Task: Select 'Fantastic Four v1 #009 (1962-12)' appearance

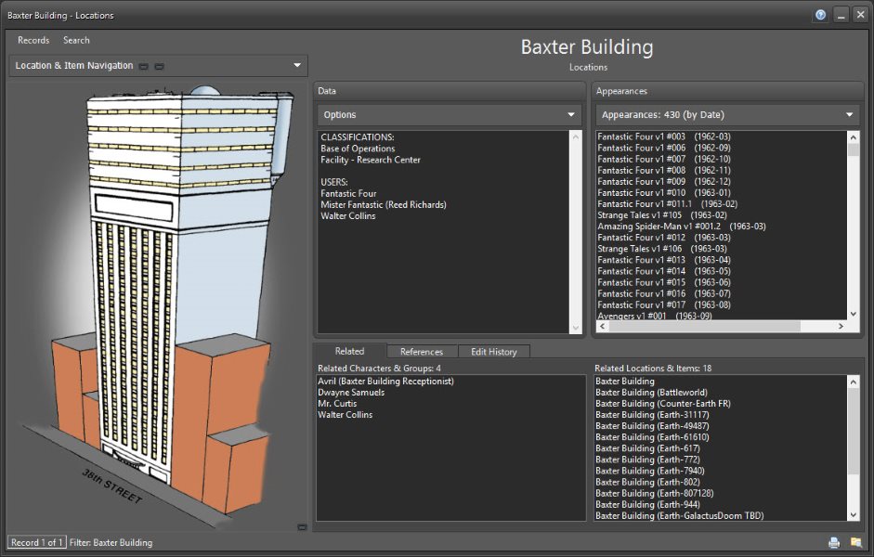Action: tap(664, 182)
